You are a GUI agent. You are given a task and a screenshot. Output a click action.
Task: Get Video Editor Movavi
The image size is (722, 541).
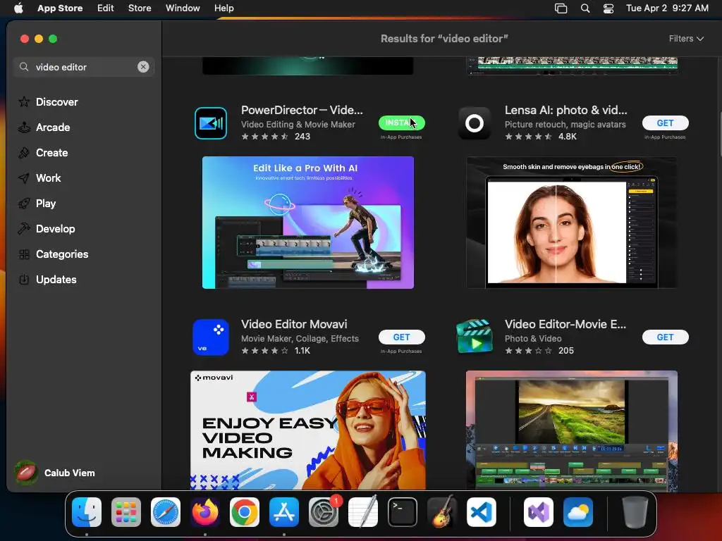[401, 337]
